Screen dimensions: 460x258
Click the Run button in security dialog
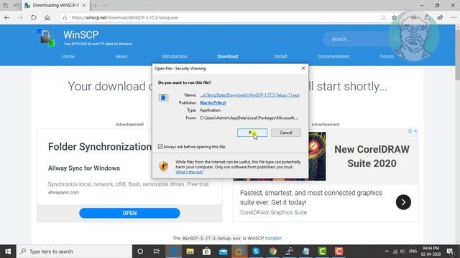pos(252,133)
